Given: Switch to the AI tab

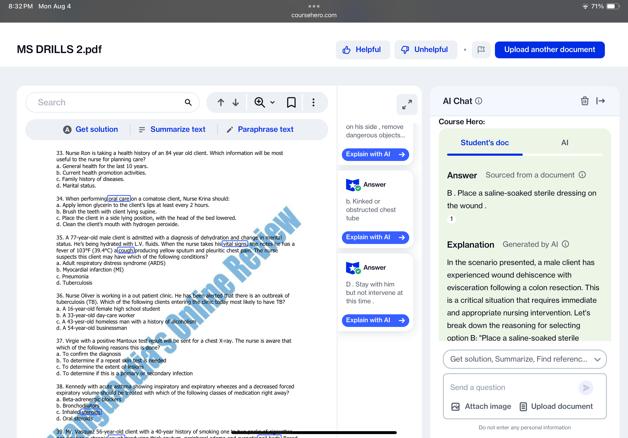Looking at the screenshot, I should coord(565,143).
